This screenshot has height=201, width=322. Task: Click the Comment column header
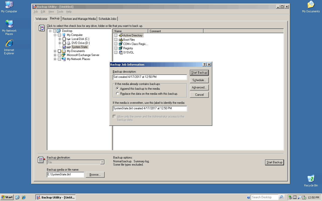click(176, 31)
